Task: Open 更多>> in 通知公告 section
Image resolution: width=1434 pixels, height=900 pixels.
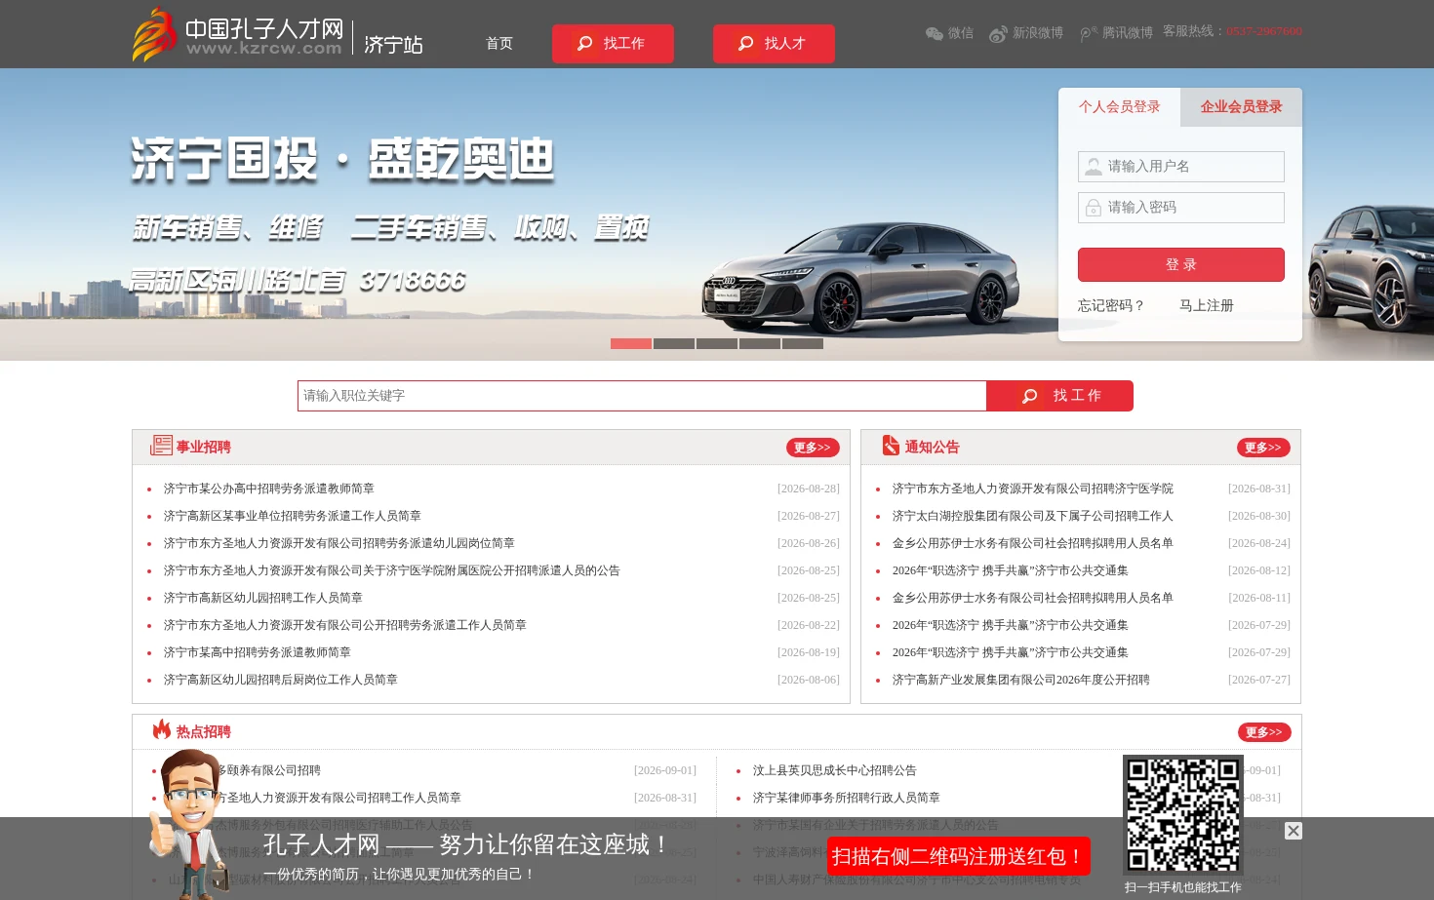Action: [x=1263, y=448]
